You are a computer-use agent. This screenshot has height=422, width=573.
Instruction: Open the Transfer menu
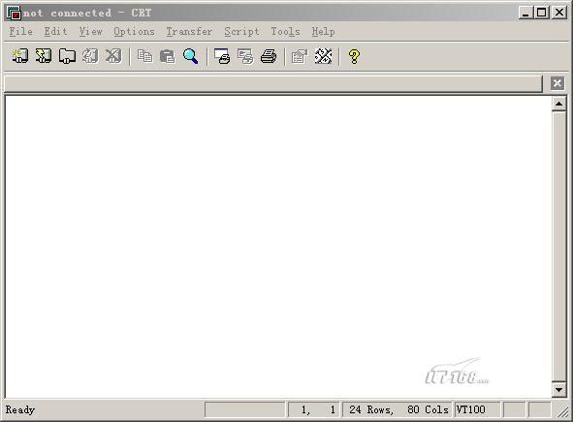[x=189, y=32]
